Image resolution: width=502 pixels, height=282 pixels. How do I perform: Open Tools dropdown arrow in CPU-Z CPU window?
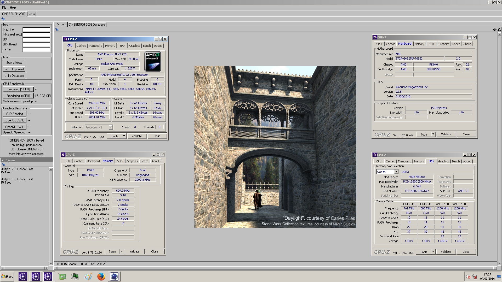click(x=124, y=136)
